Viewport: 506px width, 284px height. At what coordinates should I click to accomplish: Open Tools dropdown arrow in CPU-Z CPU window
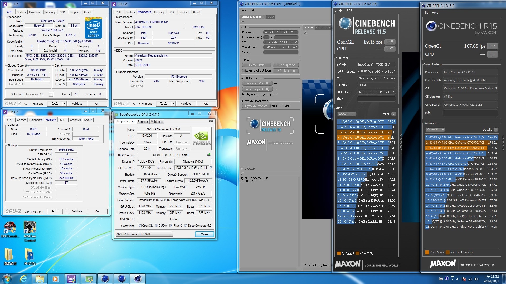tap(64, 104)
